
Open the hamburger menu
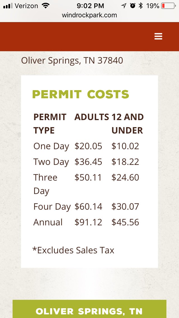pyautogui.click(x=158, y=36)
